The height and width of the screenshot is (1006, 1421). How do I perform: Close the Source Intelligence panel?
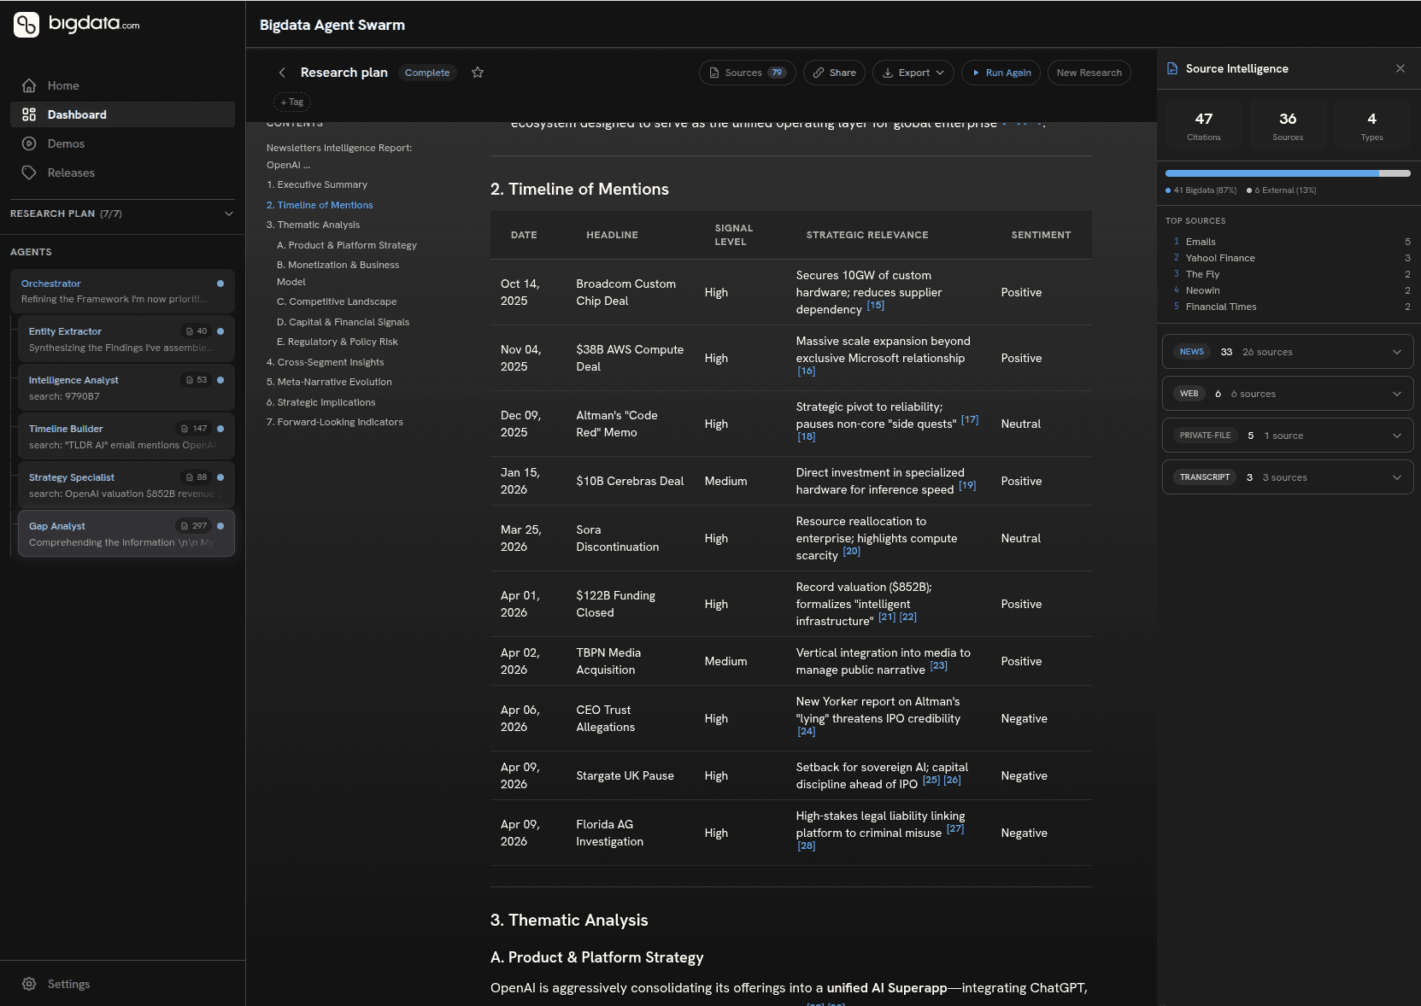(x=1400, y=68)
